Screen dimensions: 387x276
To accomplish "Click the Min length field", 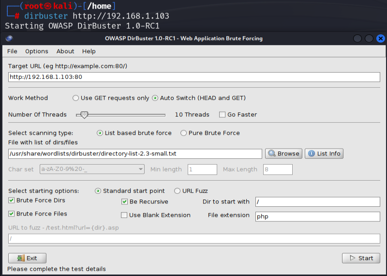I will [x=202, y=169].
